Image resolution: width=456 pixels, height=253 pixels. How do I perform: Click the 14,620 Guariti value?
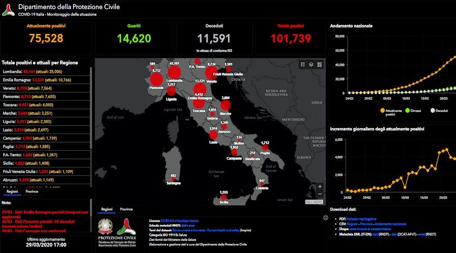coord(134,38)
